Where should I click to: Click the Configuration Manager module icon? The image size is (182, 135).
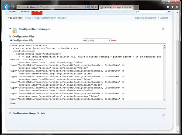(15, 30)
